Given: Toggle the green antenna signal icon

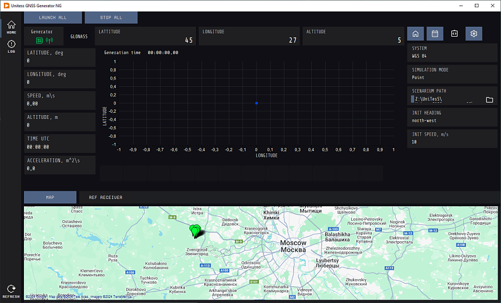Looking at the screenshot, I should click(48, 40).
